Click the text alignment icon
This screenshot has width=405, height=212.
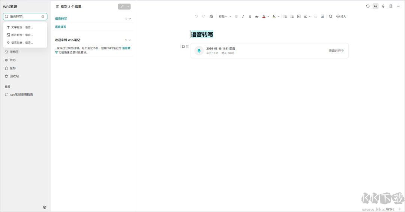[306, 16]
